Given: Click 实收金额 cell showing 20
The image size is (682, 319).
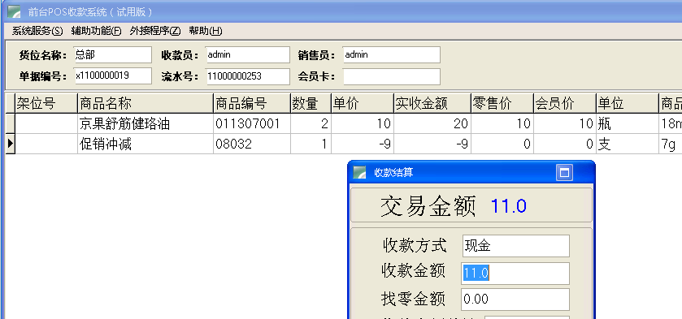Looking at the screenshot, I should tap(432, 124).
